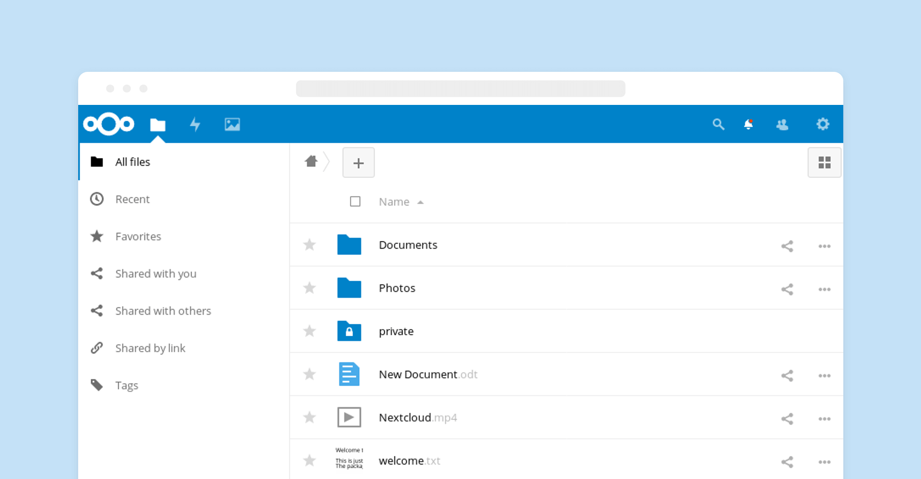921x479 pixels.
Task: Select Recent in the sidebar
Action: pos(132,199)
